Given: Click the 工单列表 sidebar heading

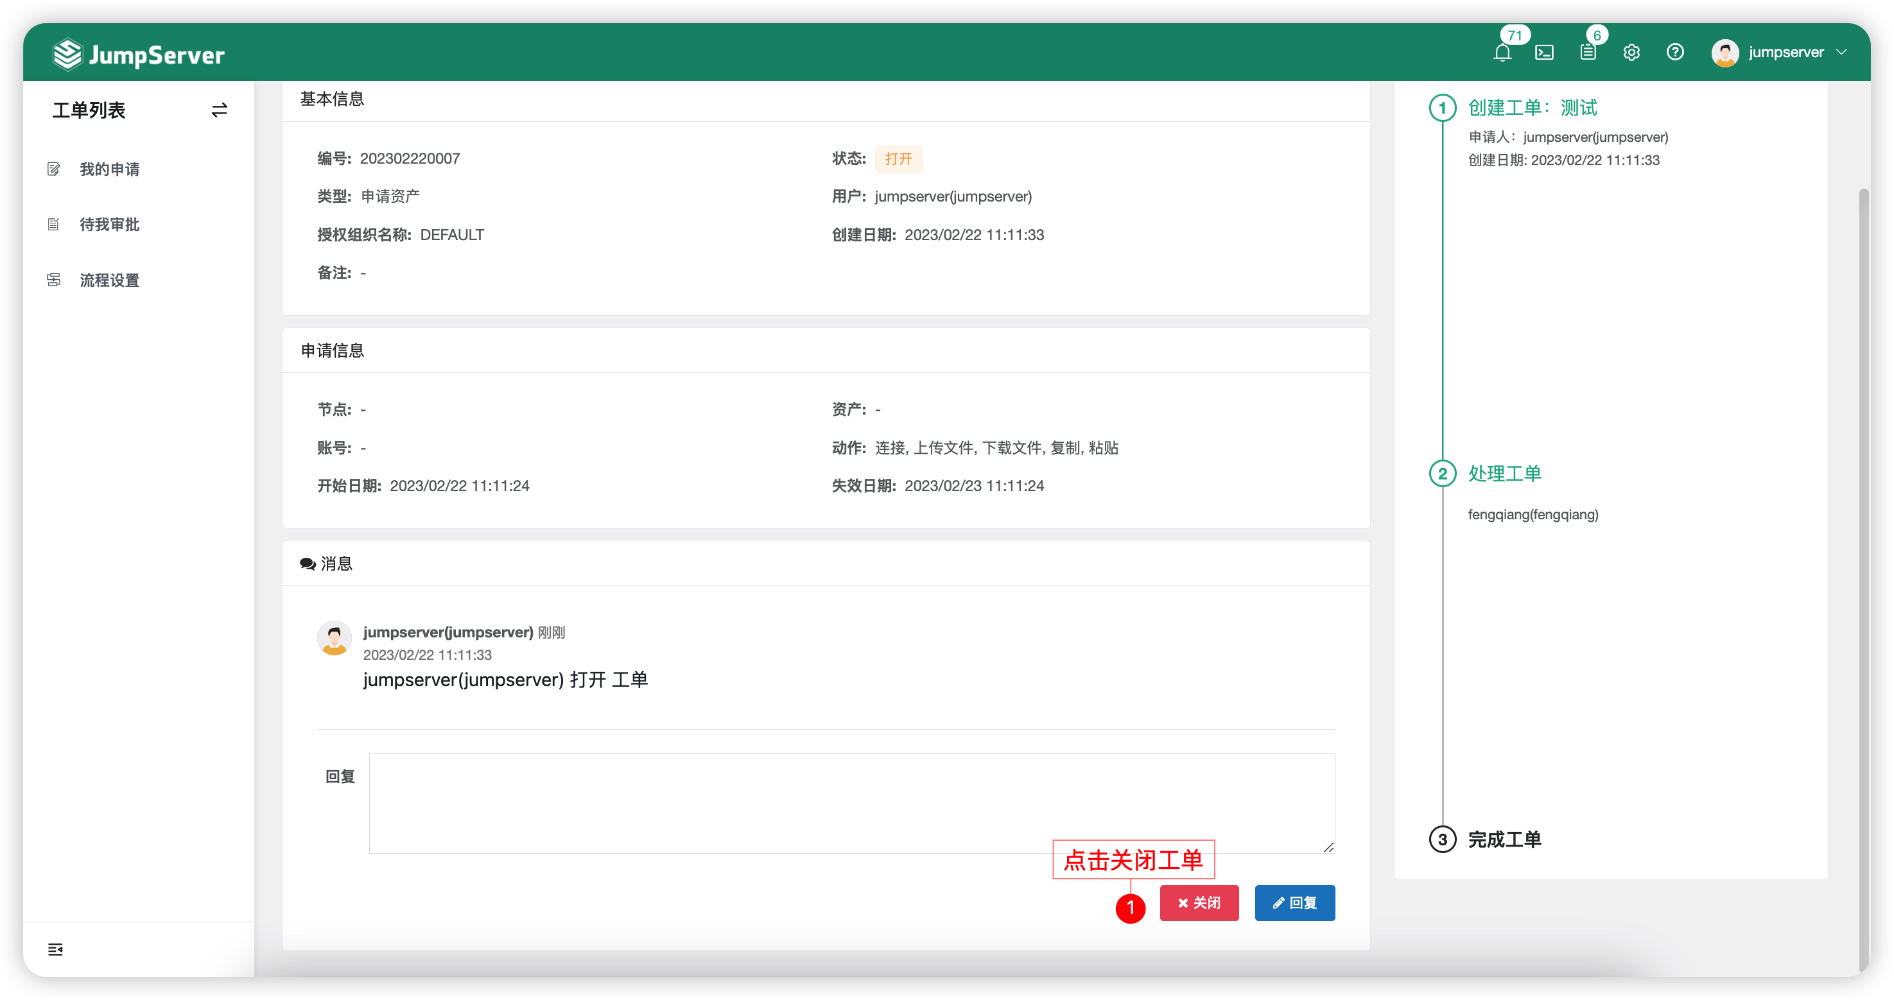Looking at the screenshot, I should tap(89, 110).
